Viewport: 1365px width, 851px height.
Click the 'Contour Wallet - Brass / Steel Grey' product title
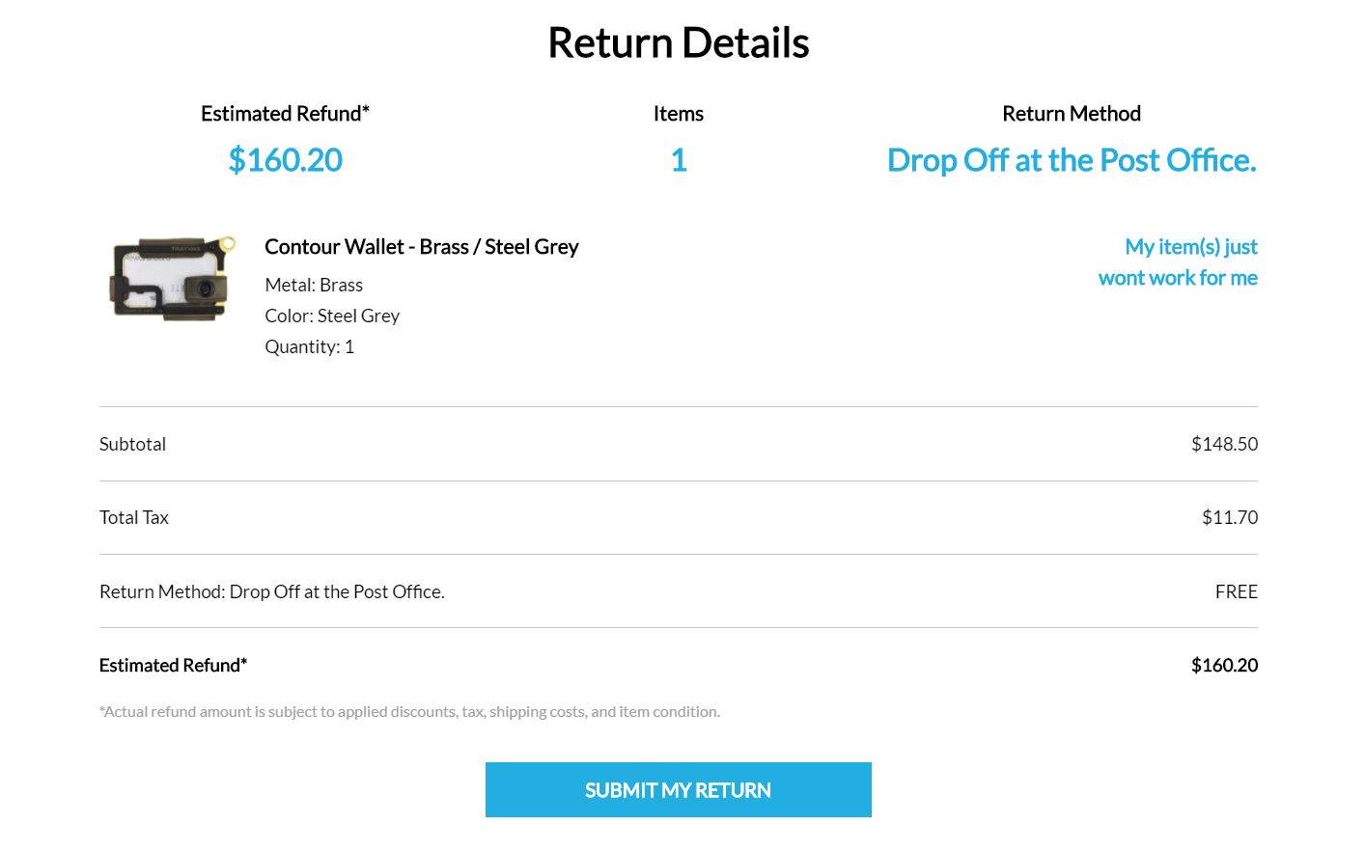pyautogui.click(x=422, y=246)
